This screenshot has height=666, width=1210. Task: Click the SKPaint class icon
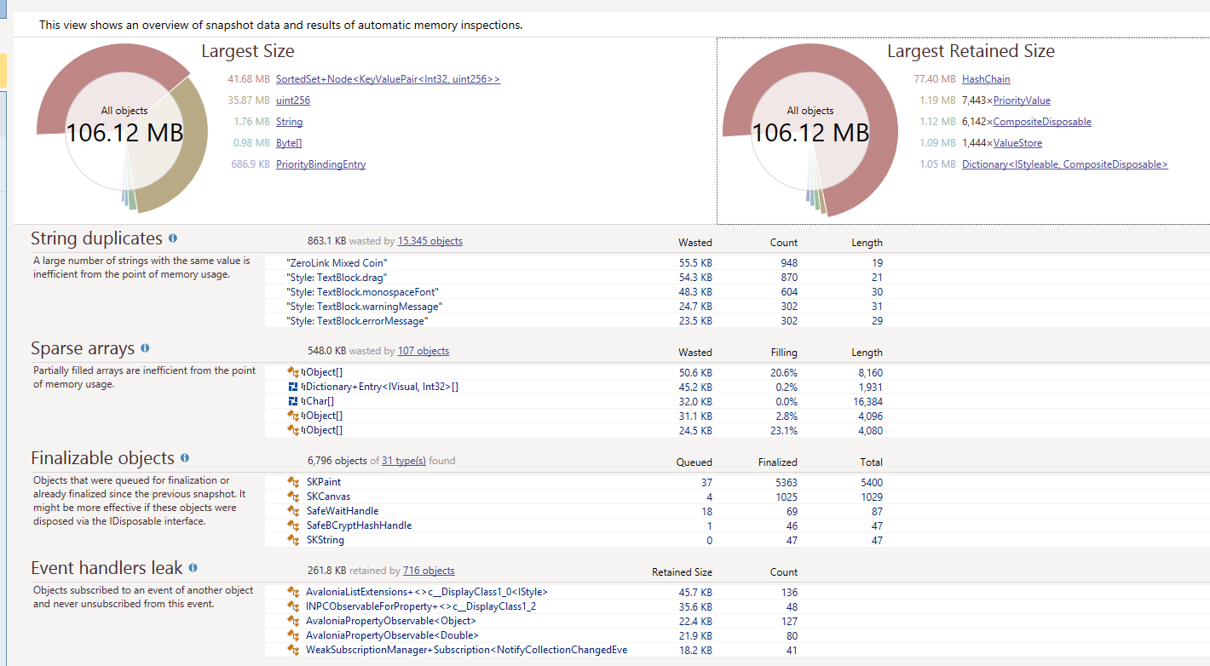click(x=293, y=482)
